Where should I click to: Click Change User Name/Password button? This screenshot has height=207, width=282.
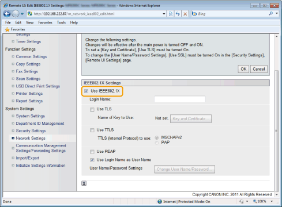tap(185, 169)
